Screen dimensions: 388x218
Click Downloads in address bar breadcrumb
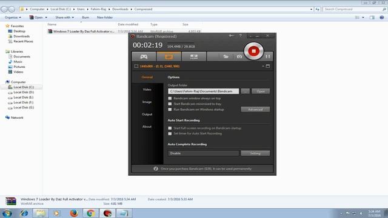[120, 9]
